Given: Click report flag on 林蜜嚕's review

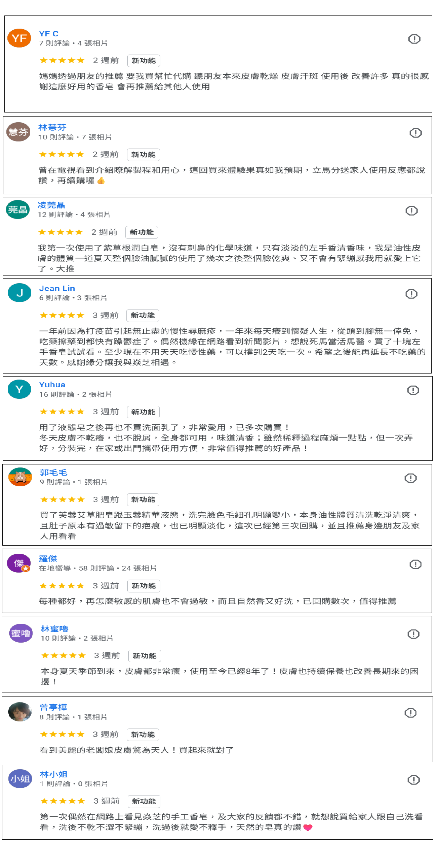Looking at the screenshot, I should 413,634.
